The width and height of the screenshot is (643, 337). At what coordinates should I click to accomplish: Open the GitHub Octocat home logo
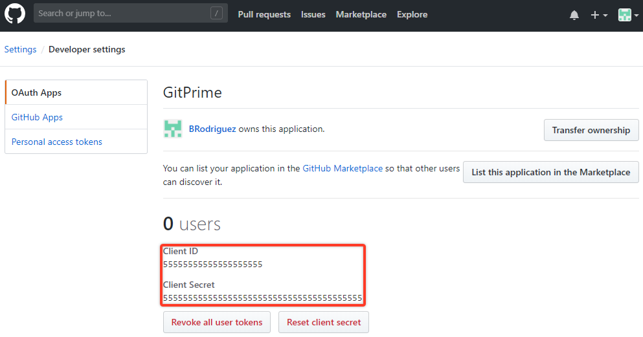[x=15, y=14]
